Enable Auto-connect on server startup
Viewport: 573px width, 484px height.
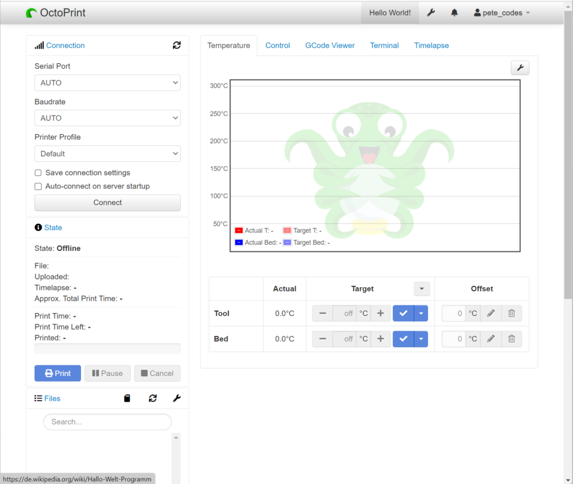coord(38,187)
